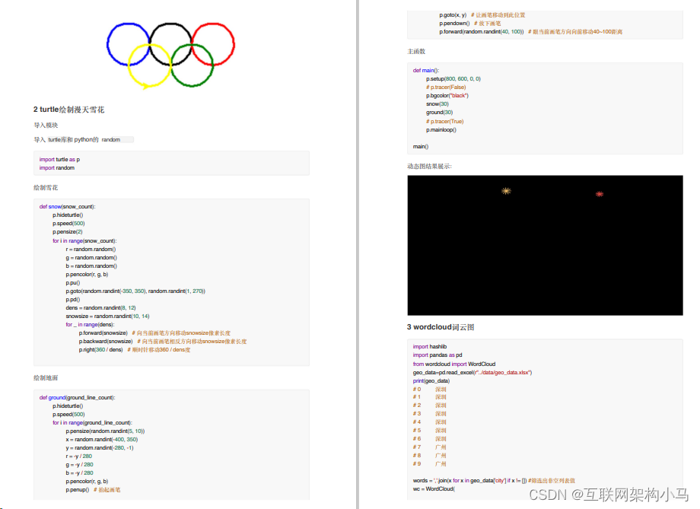Screen dimensions: 700x509
Task: Click the standalone "main()" call line
Action: [421, 146]
